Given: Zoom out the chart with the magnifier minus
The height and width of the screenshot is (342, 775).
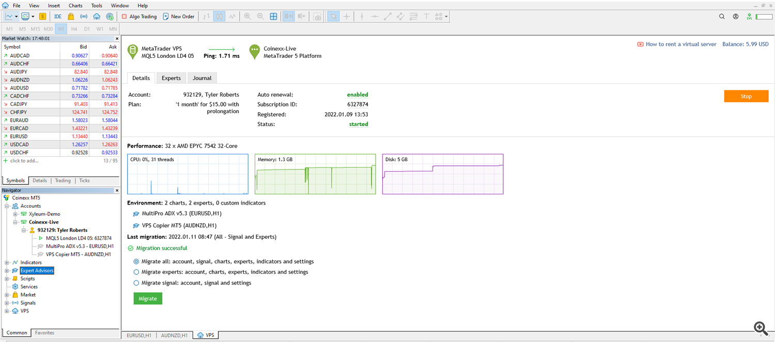Looking at the screenshot, I should pyautogui.click(x=260, y=17).
